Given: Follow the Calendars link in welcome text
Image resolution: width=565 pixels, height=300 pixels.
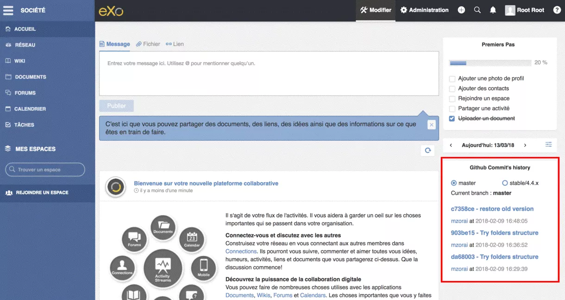Looking at the screenshot, I should pos(313,295).
